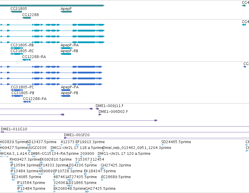Click the IP13584.5prime insertion label

[x=31, y=183]
